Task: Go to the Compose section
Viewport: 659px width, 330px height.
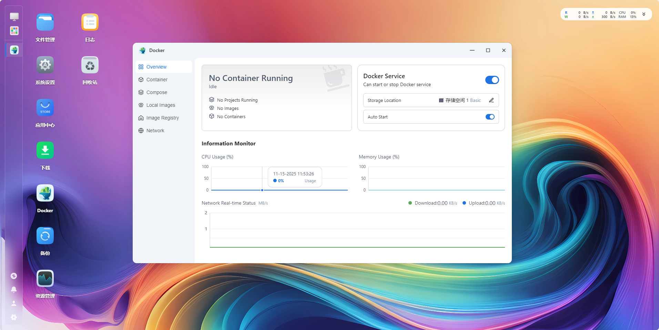Action: tap(164, 92)
